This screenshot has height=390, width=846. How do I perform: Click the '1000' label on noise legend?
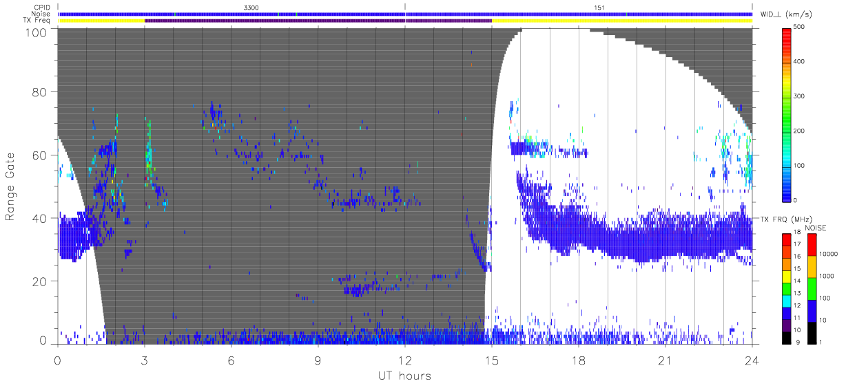click(x=828, y=276)
